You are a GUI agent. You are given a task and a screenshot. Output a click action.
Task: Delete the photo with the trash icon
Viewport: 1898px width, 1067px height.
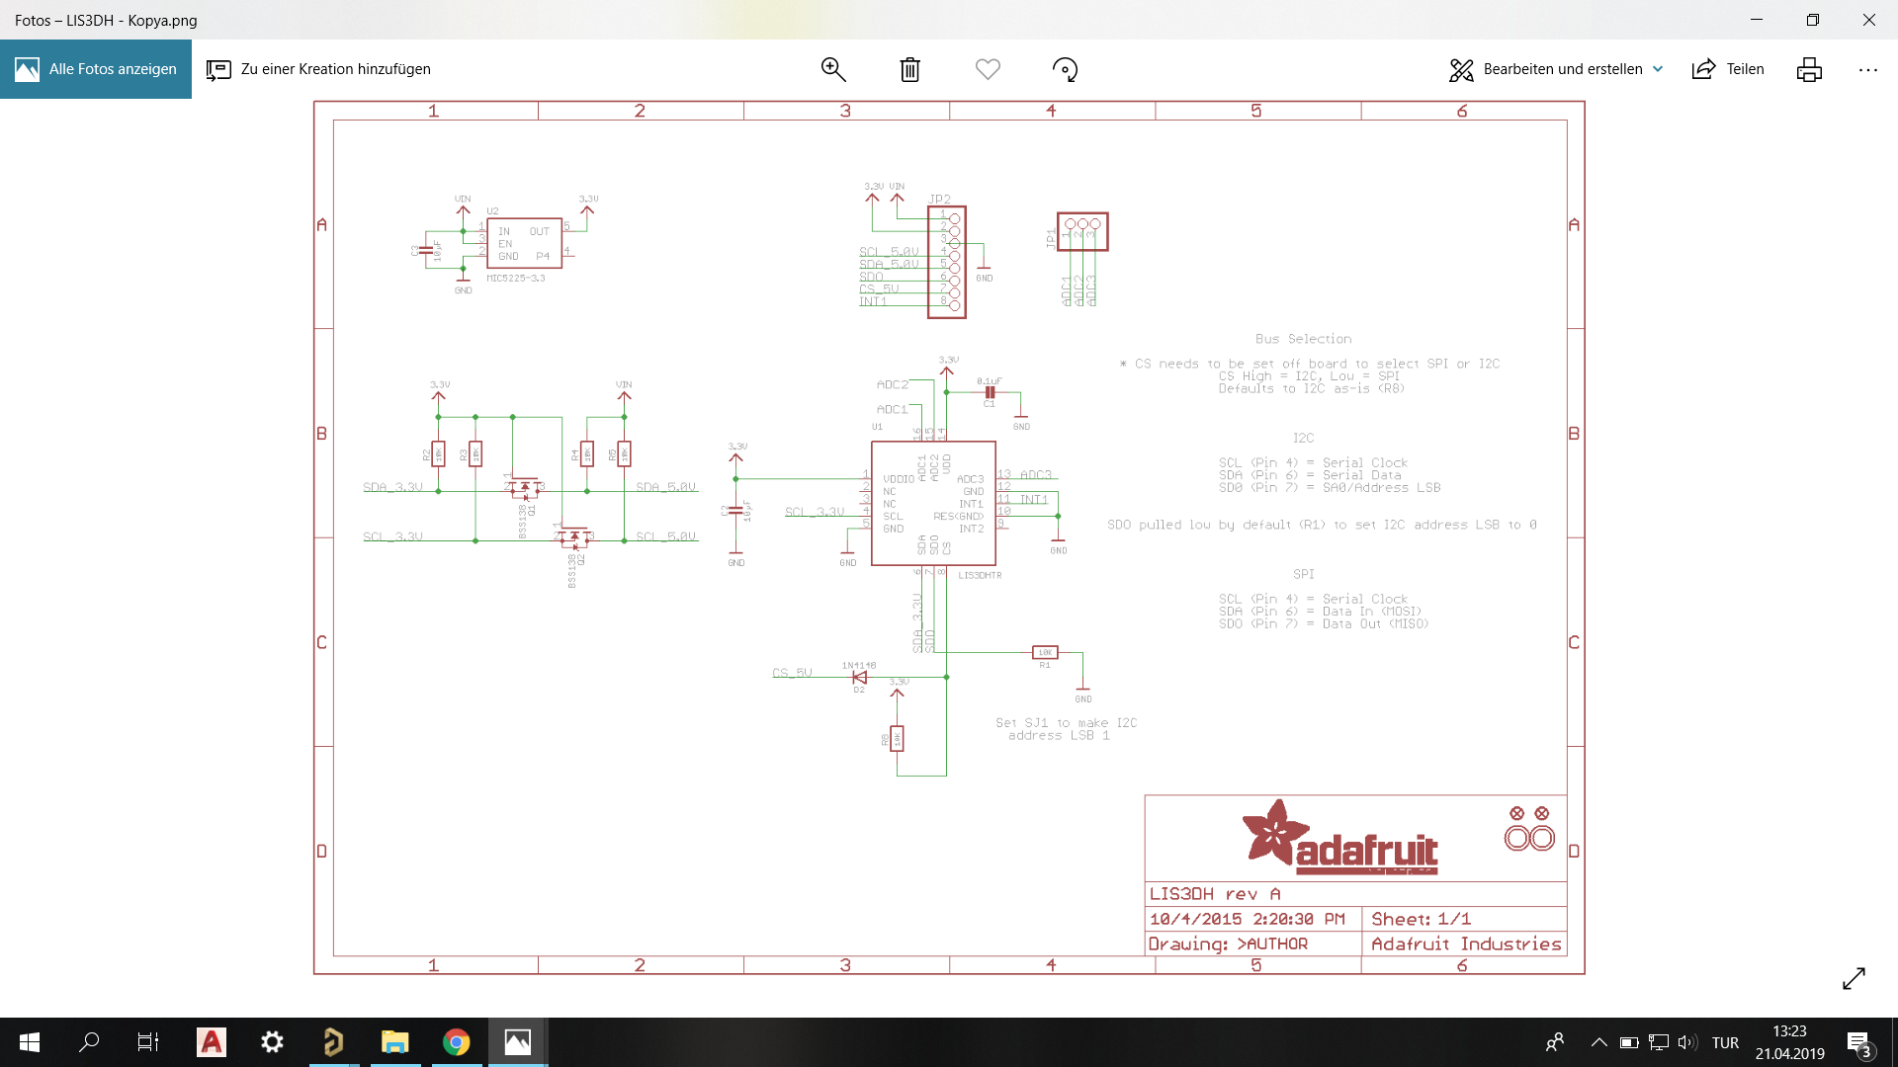(x=910, y=69)
